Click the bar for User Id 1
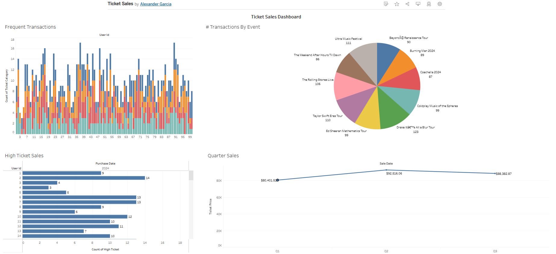The width and height of the screenshot is (556, 254). click(62, 173)
